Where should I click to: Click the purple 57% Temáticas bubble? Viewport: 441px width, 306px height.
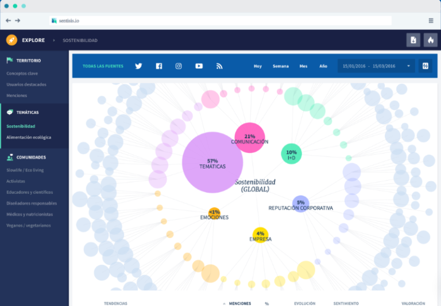(212, 163)
